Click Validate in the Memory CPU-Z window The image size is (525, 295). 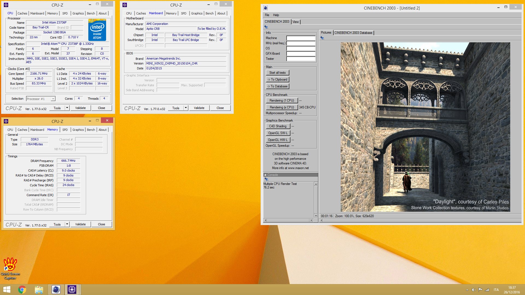coord(80,224)
